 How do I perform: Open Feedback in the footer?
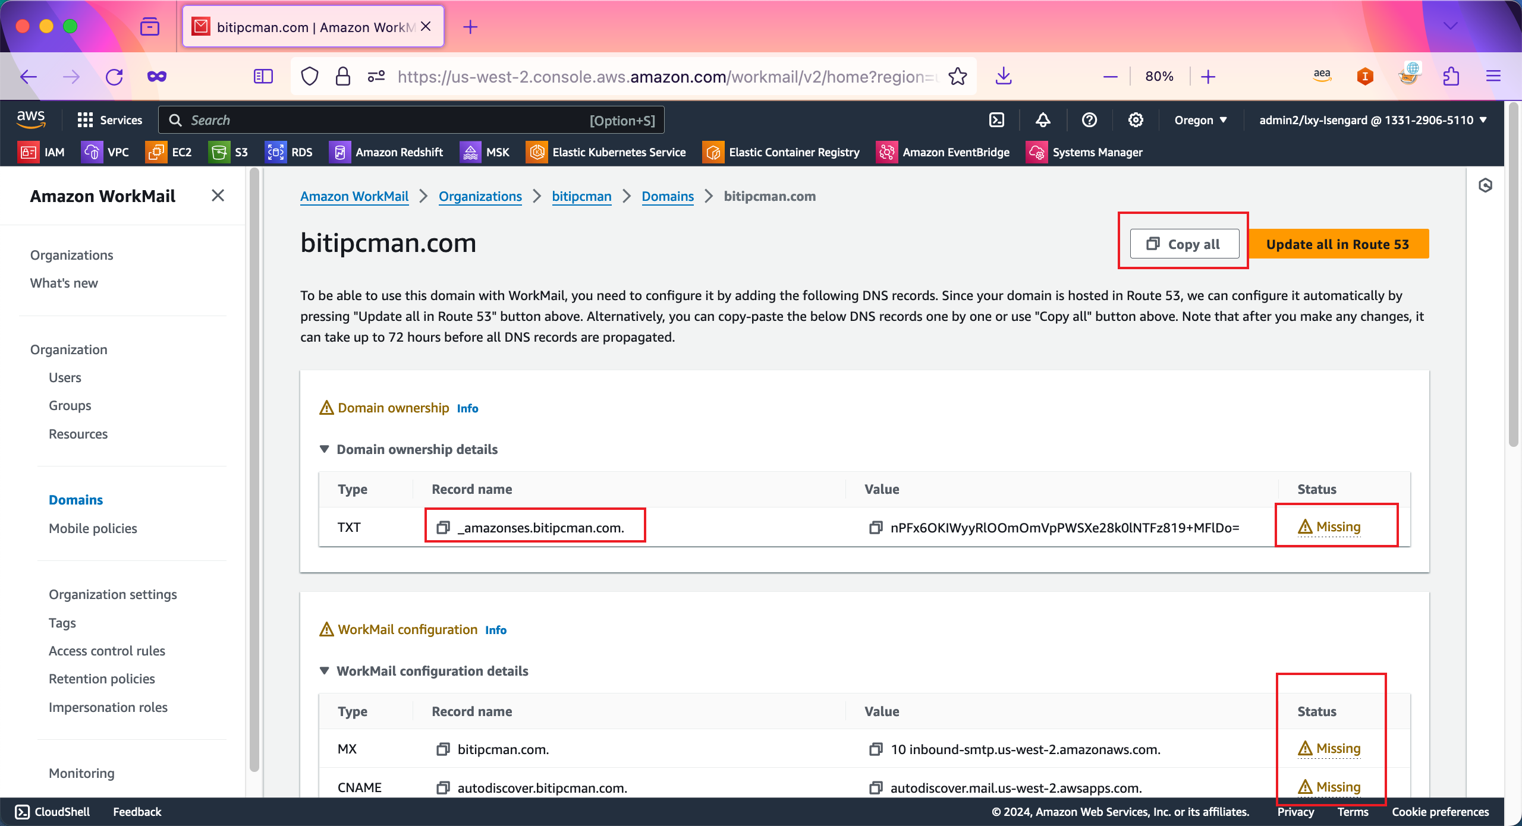(x=137, y=812)
